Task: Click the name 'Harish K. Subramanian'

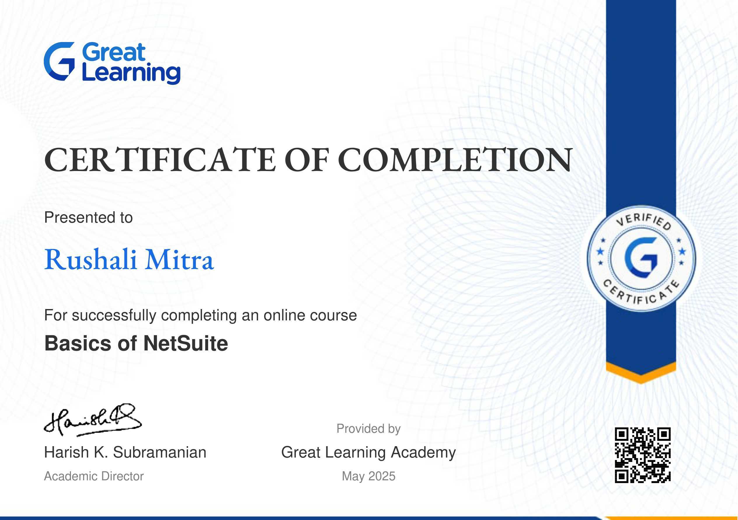Action: pyautogui.click(x=125, y=452)
